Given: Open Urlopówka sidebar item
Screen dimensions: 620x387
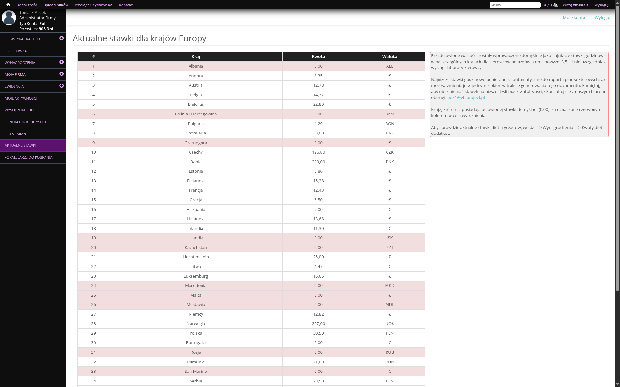Looking at the screenshot, I should pos(16,51).
